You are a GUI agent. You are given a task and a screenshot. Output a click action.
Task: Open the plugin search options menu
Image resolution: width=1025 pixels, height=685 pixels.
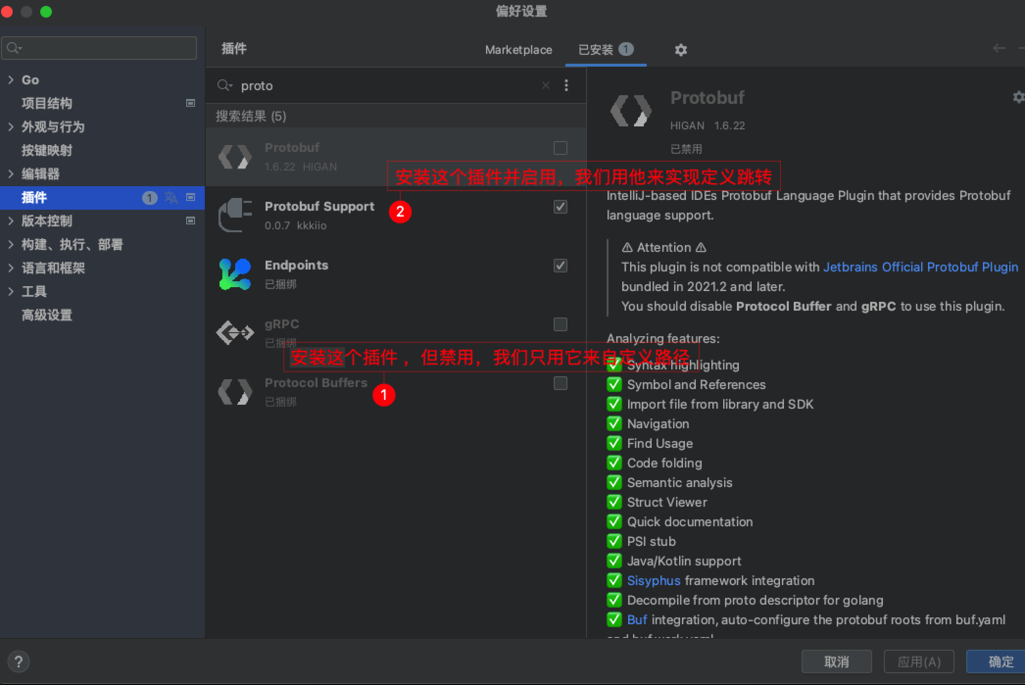point(566,86)
